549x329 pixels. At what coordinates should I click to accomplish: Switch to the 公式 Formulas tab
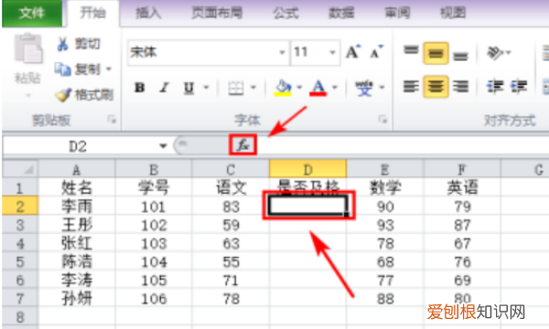[x=285, y=14]
